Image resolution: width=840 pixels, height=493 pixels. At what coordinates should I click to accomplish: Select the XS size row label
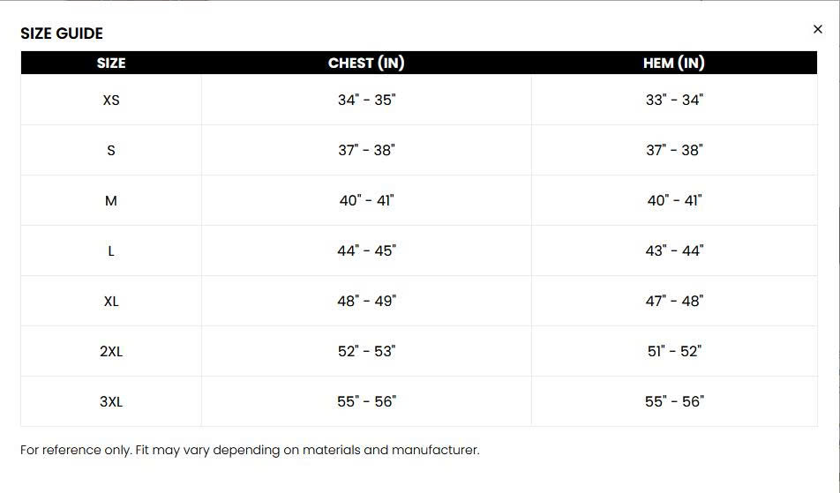click(x=111, y=101)
